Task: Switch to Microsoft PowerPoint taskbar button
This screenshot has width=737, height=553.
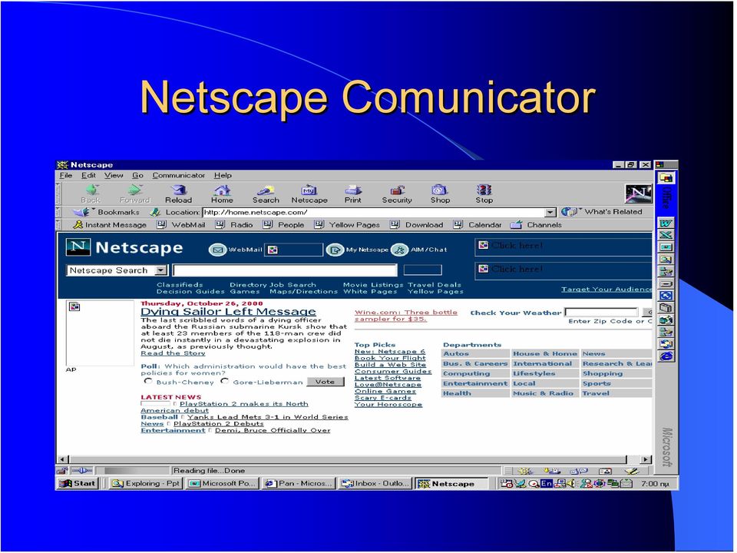Action: point(223,483)
